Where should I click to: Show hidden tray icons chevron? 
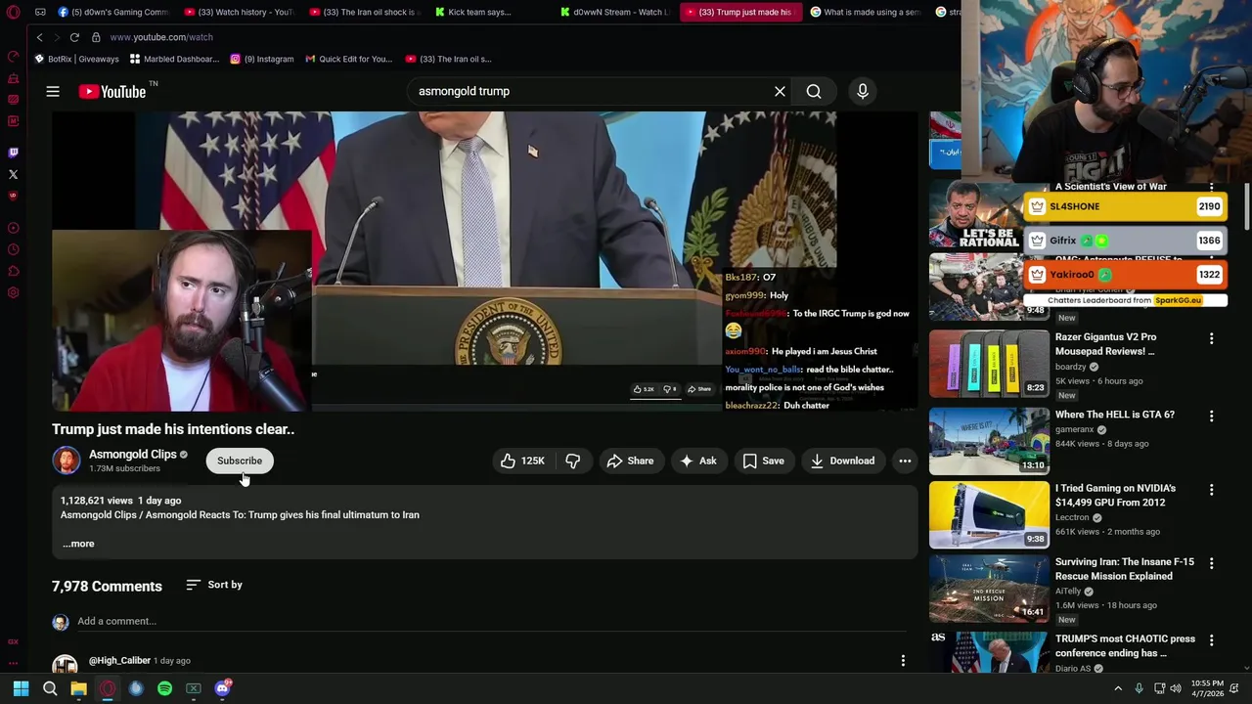[x=1118, y=688]
